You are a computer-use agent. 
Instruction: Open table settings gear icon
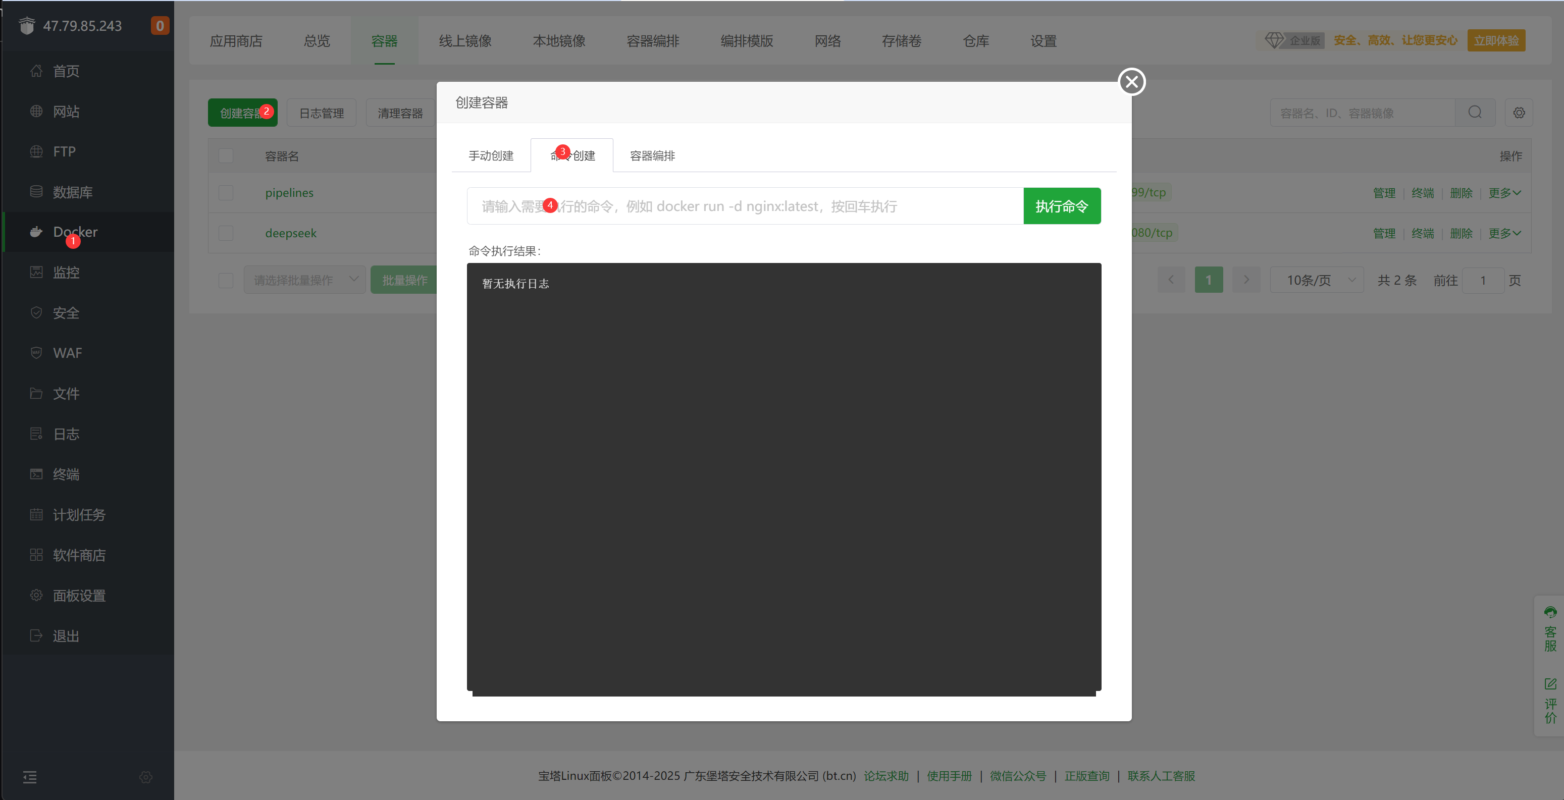pos(1519,113)
